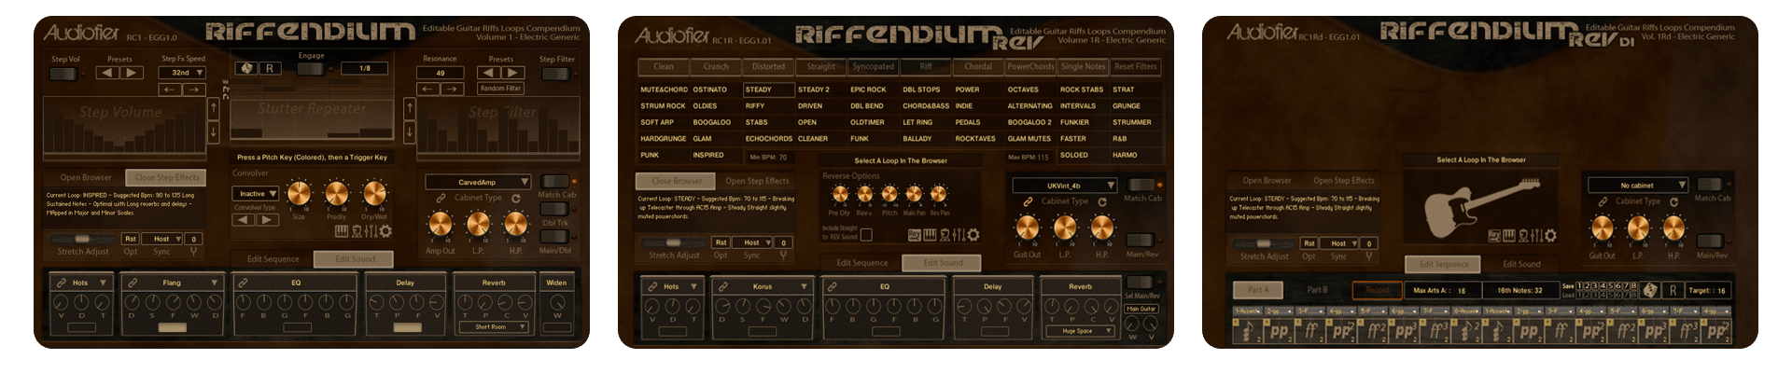
Task: Click the Korus link icon in RC1R Rev window
Action: point(723,286)
